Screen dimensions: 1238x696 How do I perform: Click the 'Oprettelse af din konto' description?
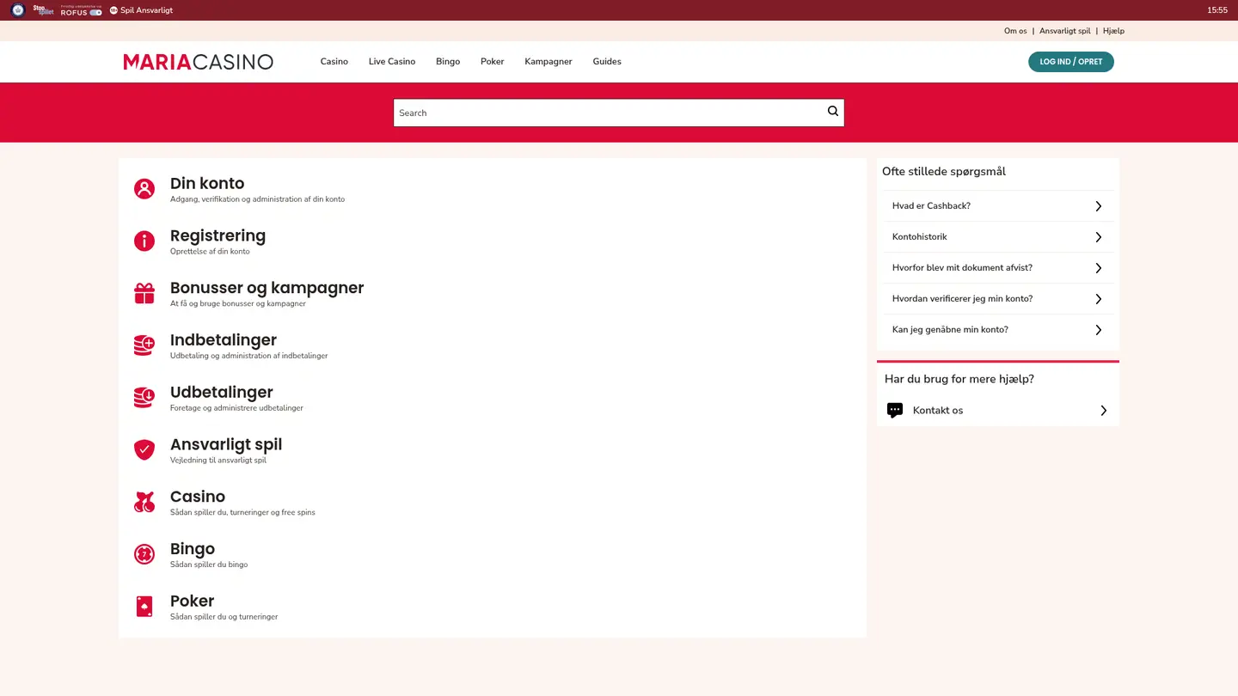point(210,252)
